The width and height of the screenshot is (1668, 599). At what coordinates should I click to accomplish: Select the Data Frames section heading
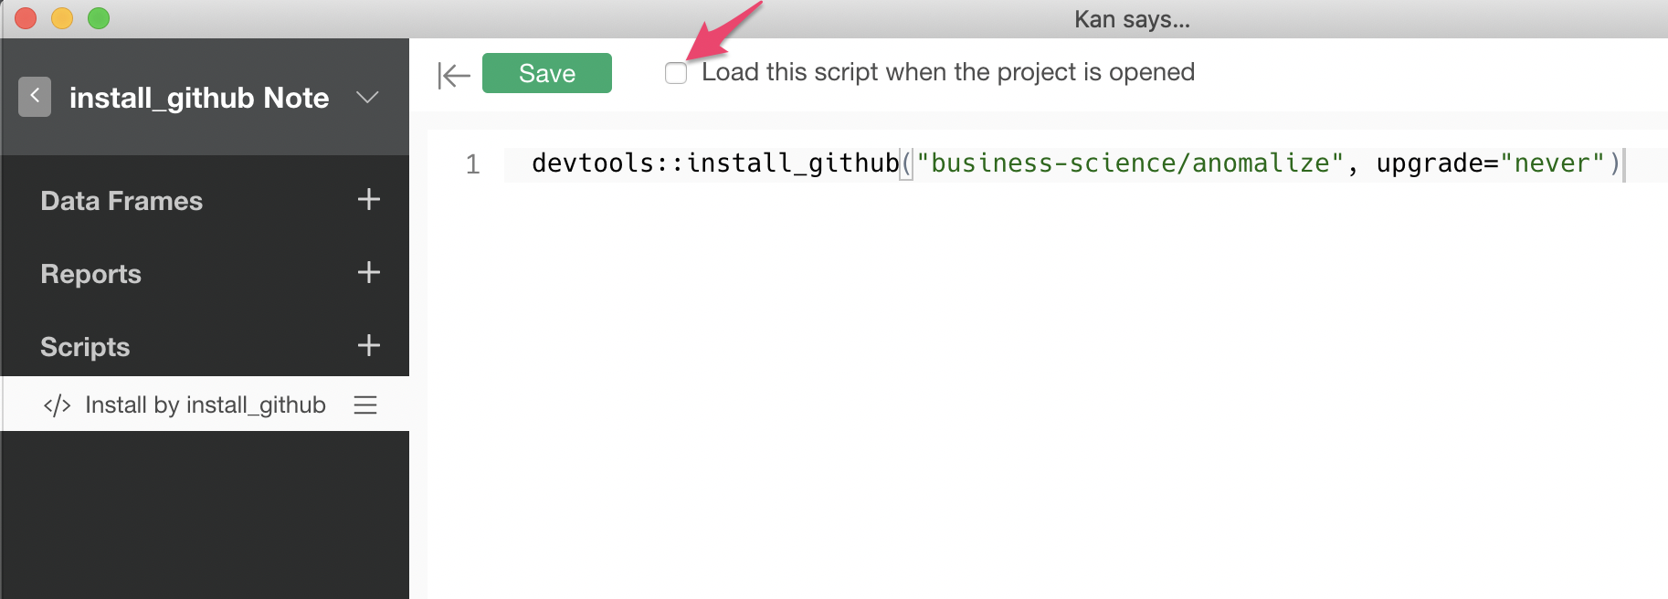tap(121, 201)
